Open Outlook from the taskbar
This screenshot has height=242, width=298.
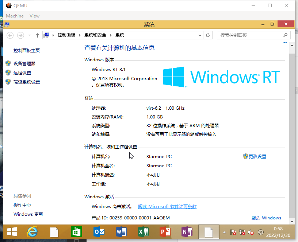coord(99,232)
